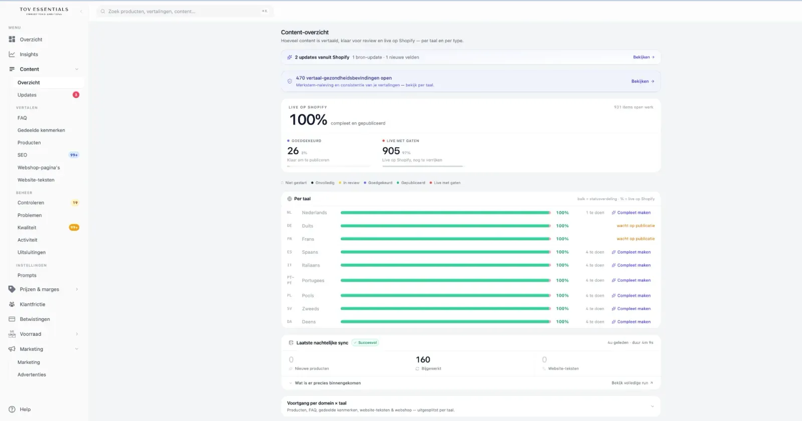Click Compleet maken for Portugees
The width and height of the screenshot is (802, 421).
[x=631, y=280]
